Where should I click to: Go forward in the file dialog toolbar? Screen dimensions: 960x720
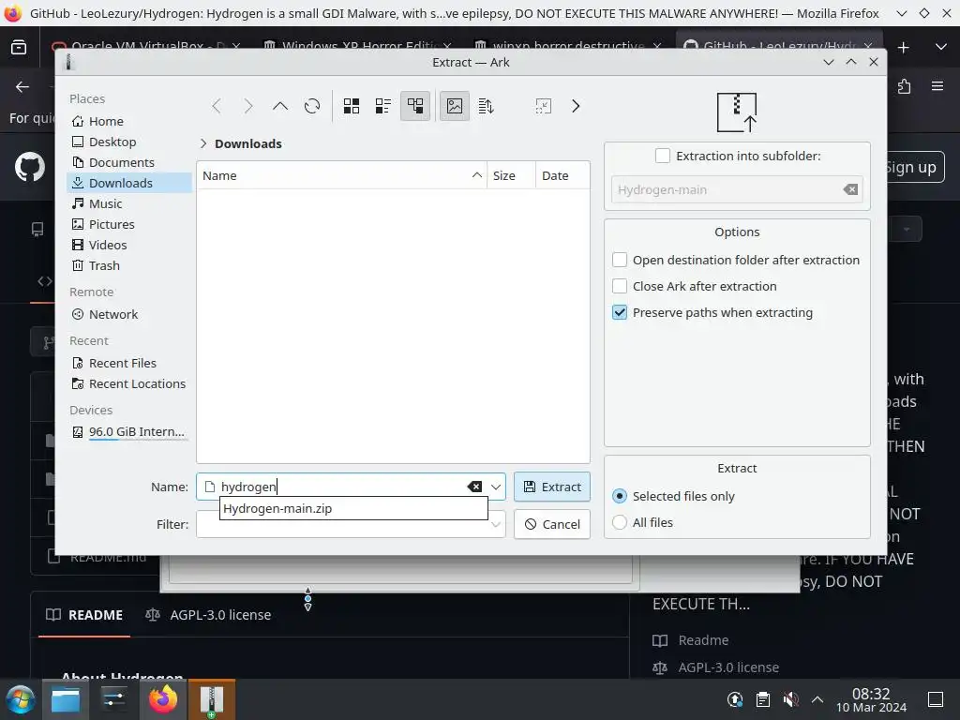(x=247, y=106)
